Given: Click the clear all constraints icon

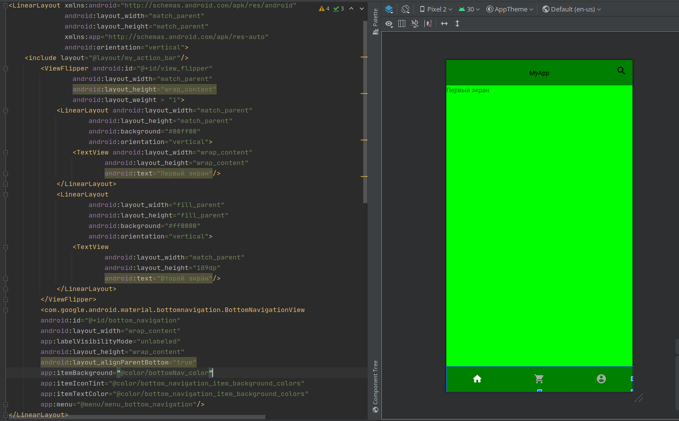Looking at the screenshot, I should [428, 23].
